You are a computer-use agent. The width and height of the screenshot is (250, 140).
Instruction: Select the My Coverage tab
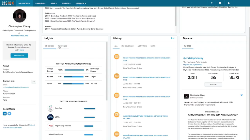pos(128,46)
